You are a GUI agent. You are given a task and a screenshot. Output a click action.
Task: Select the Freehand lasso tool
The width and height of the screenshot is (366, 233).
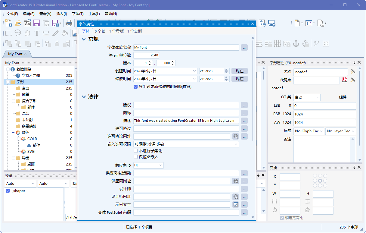click(18, 33)
